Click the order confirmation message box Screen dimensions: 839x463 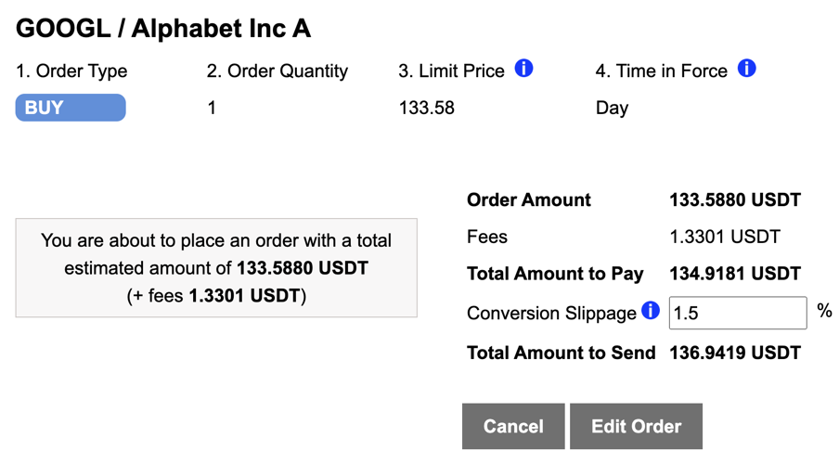216,268
